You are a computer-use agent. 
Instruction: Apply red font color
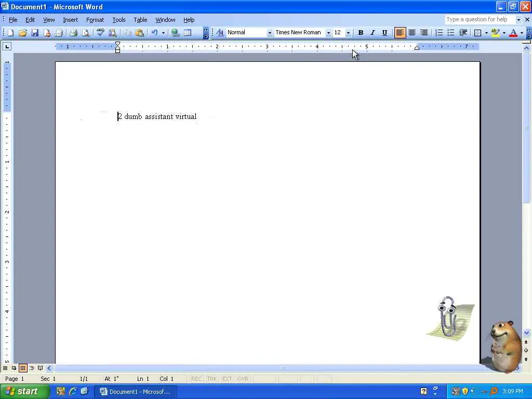[x=513, y=33]
